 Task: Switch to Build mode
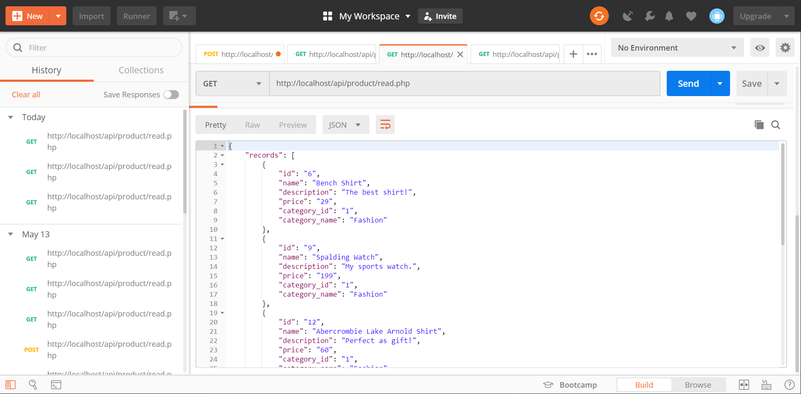click(644, 385)
